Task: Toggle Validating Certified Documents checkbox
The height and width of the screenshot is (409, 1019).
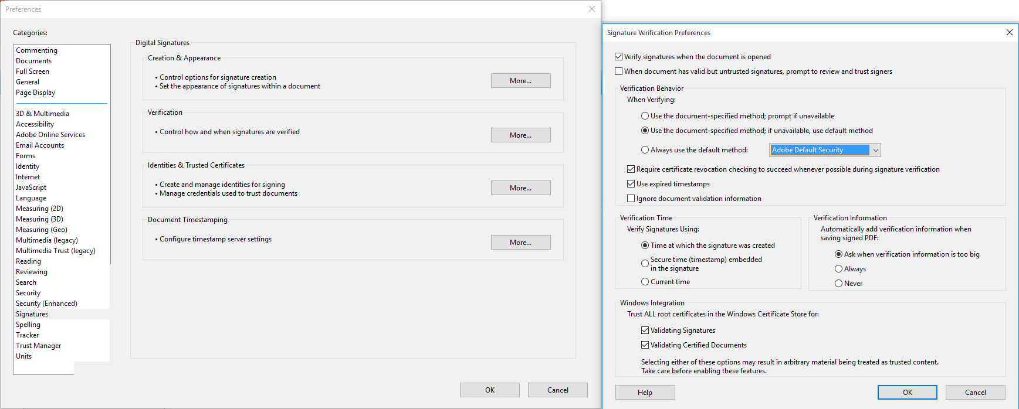Action: click(645, 345)
